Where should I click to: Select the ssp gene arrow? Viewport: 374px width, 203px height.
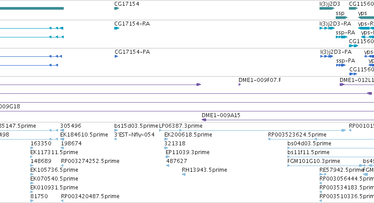341,18
